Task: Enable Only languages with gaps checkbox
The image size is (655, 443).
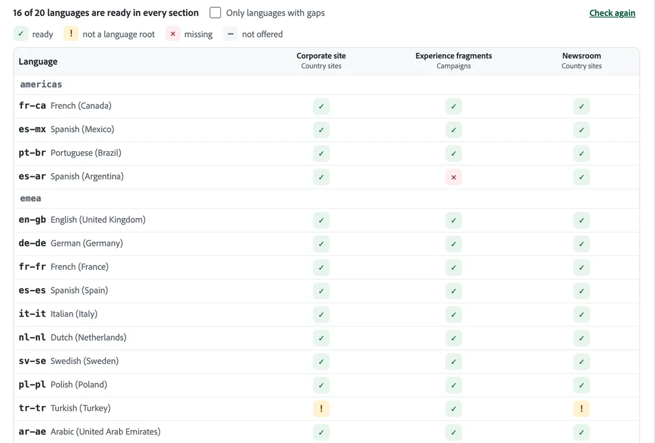Action: tap(215, 13)
